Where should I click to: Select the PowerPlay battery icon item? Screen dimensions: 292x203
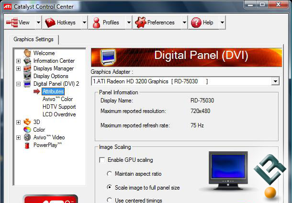[x=27, y=145]
